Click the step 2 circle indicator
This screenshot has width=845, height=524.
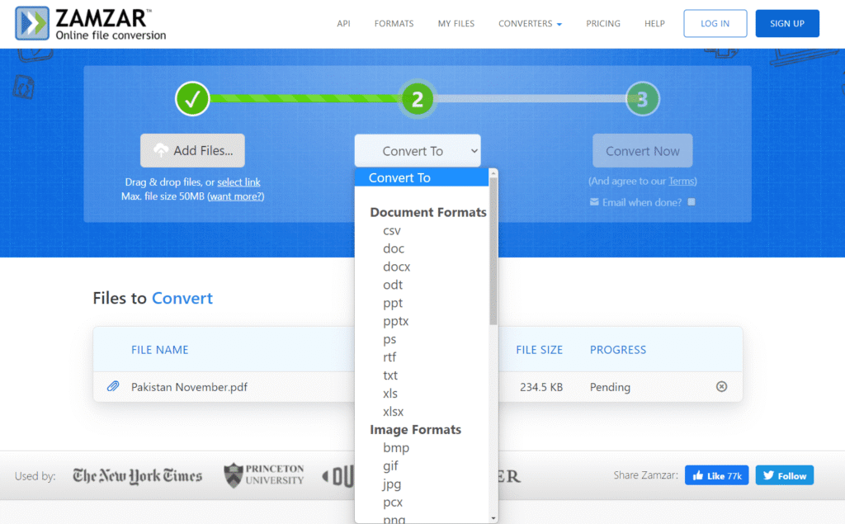pyautogui.click(x=417, y=98)
